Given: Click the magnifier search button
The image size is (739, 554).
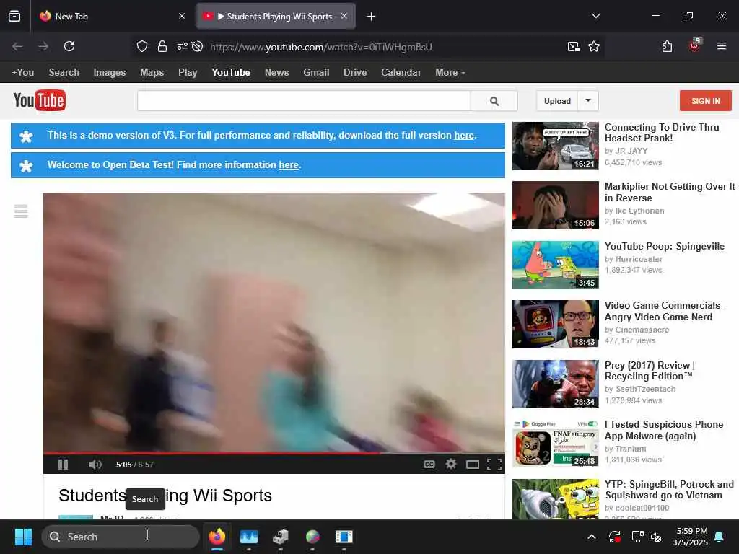Looking at the screenshot, I should click(494, 101).
